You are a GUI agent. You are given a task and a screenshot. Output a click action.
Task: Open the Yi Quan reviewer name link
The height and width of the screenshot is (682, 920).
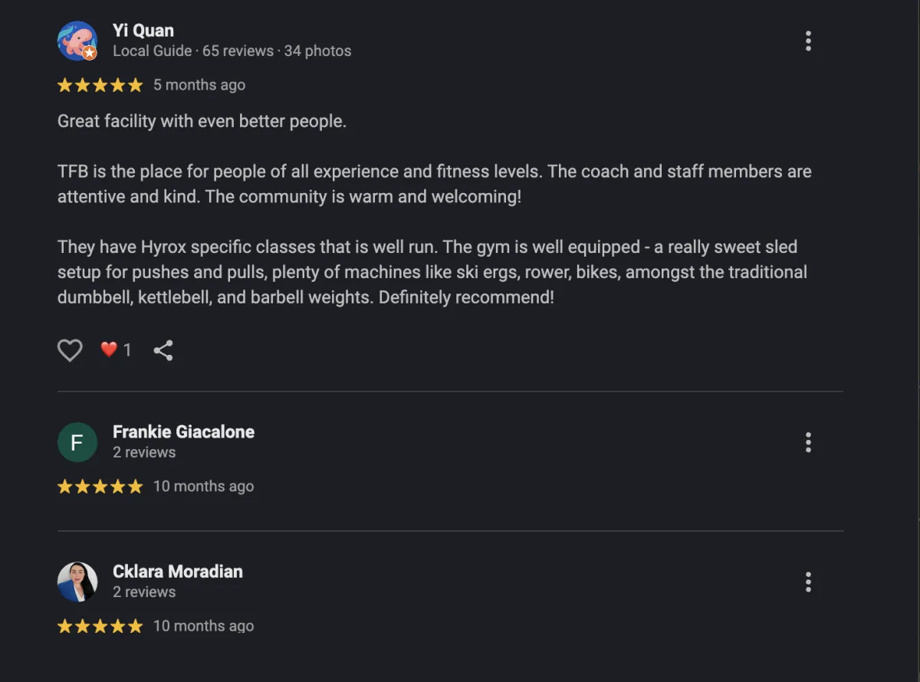point(143,31)
